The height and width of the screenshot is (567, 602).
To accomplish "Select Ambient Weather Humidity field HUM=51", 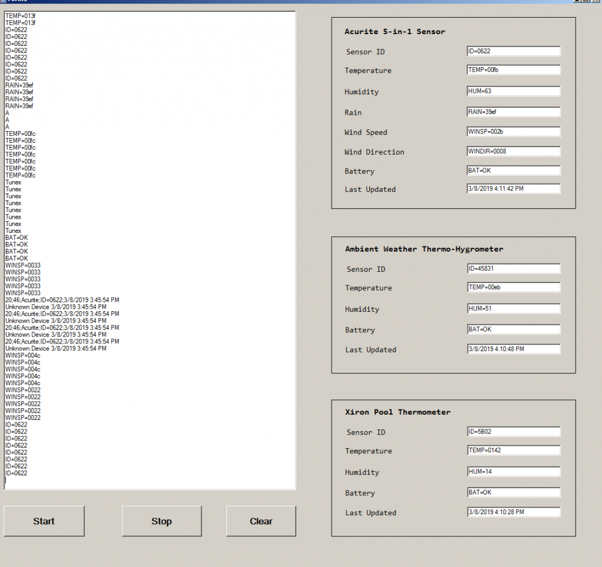I will (514, 308).
